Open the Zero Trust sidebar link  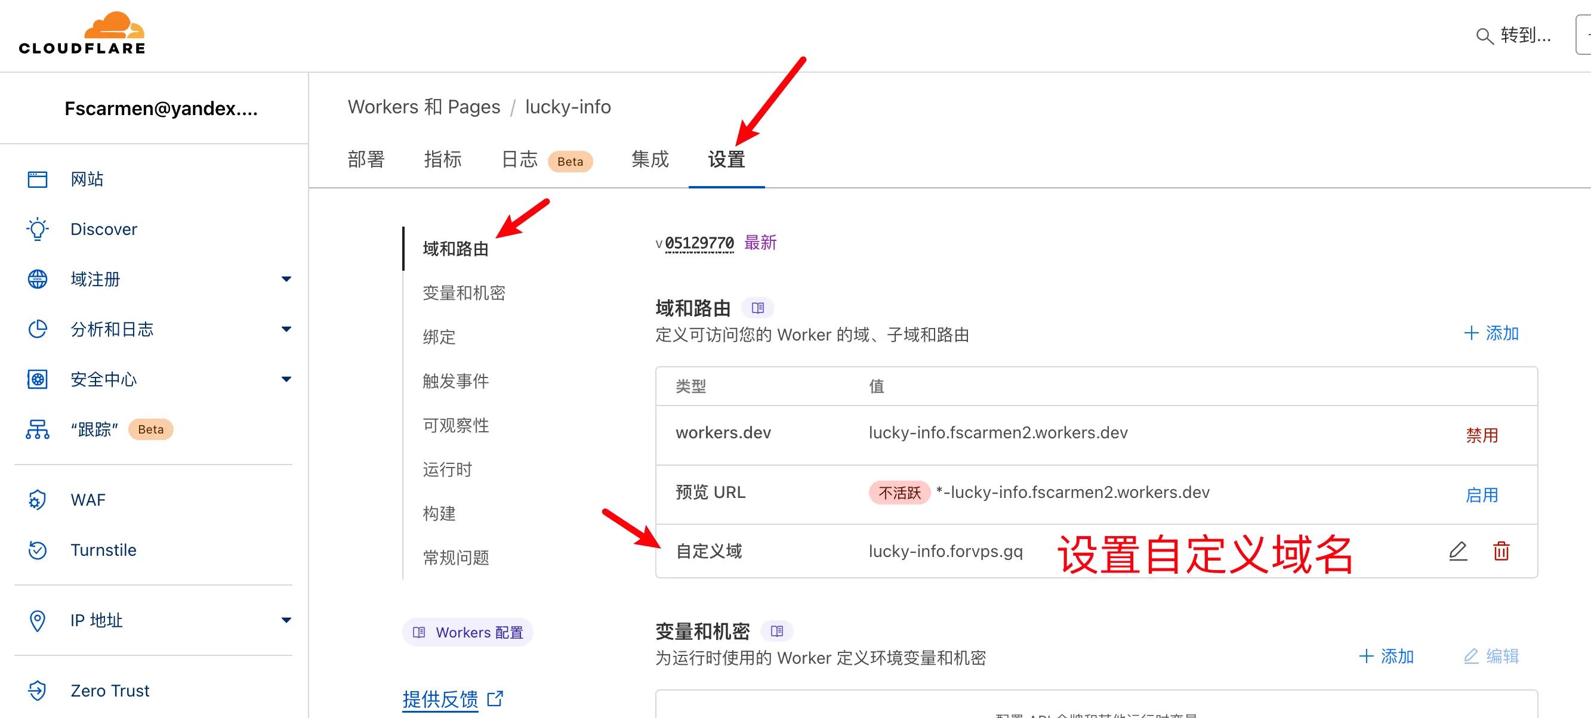(110, 690)
